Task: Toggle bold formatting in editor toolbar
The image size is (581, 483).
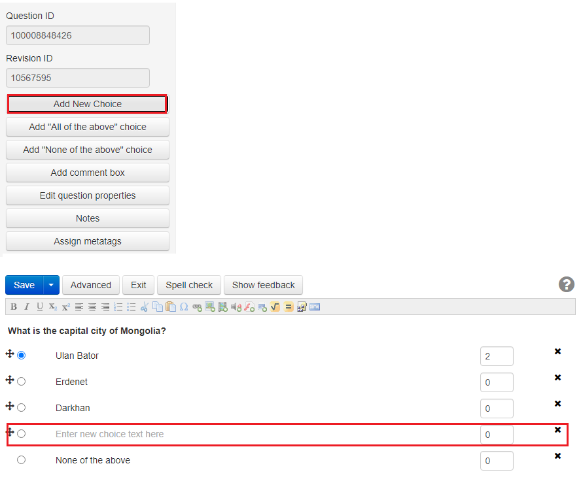Action: [x=14, y=307]
